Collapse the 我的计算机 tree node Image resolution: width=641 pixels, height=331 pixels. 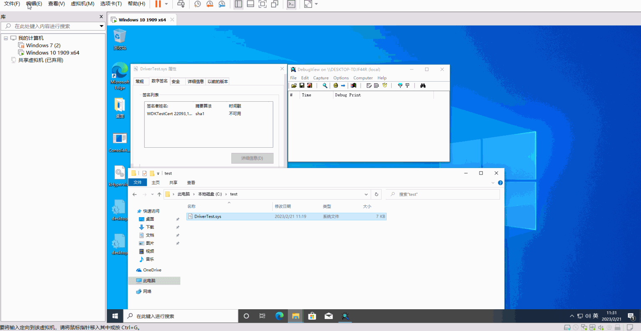[x=6, y=38]
